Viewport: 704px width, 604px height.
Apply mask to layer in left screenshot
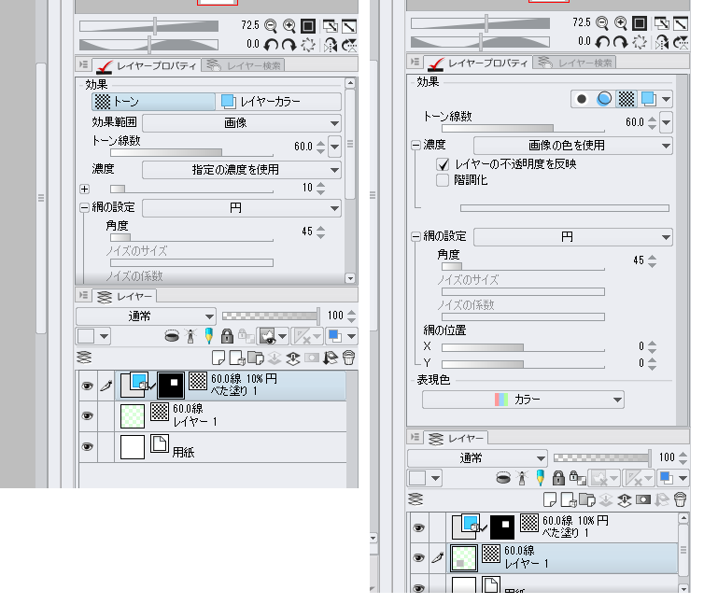(x=331, y=358)
